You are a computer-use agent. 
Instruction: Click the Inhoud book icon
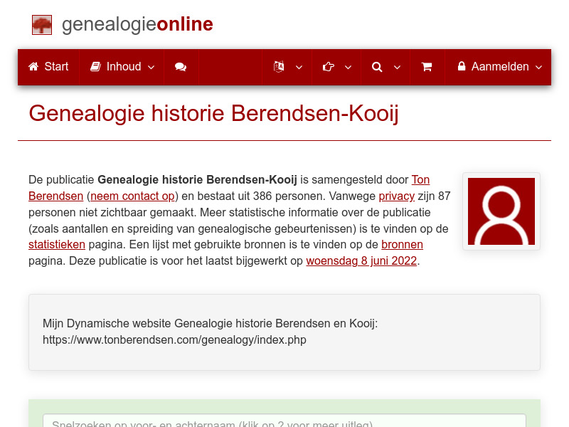pyautogui.click(x=95, y=66)
